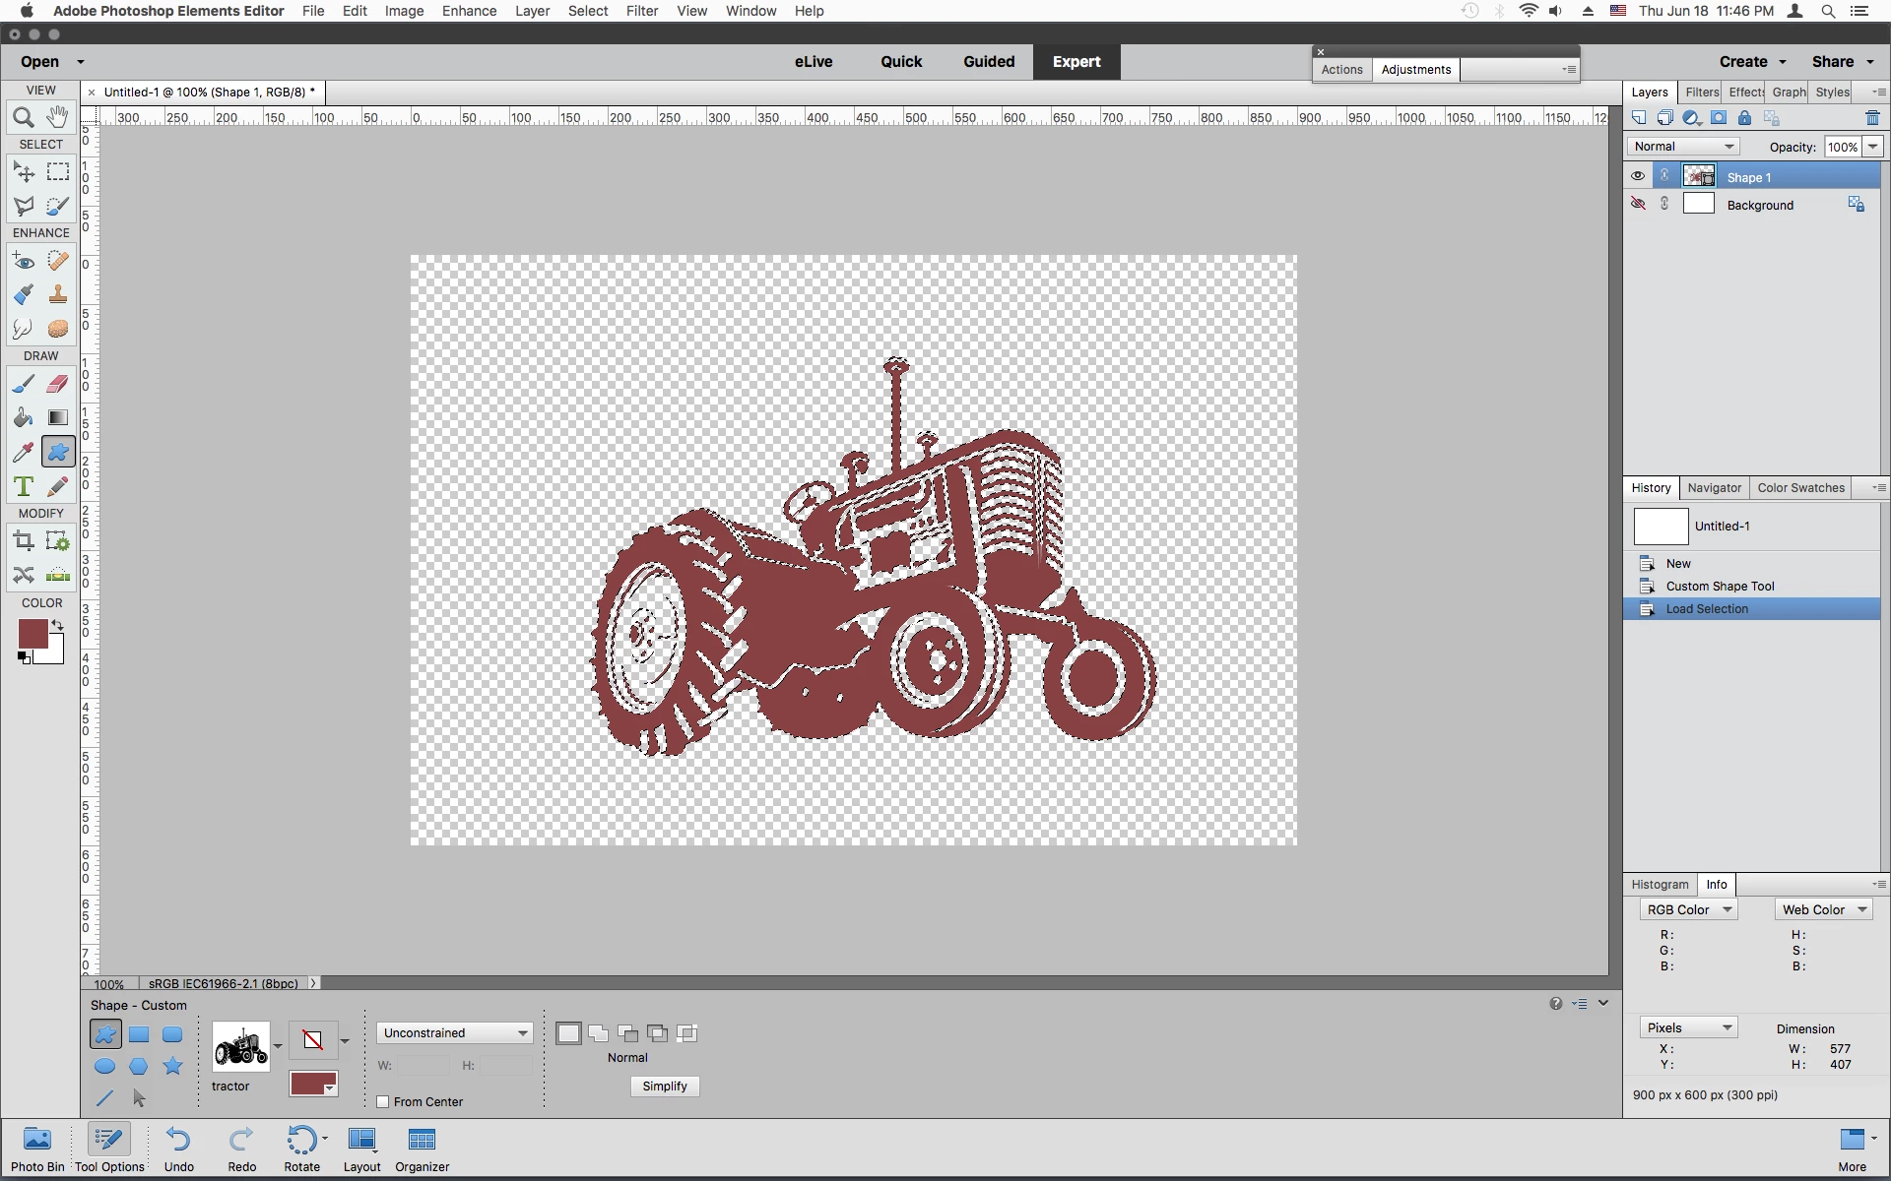
Task: Open the Filter menu
Action: [x=641, y=11]
